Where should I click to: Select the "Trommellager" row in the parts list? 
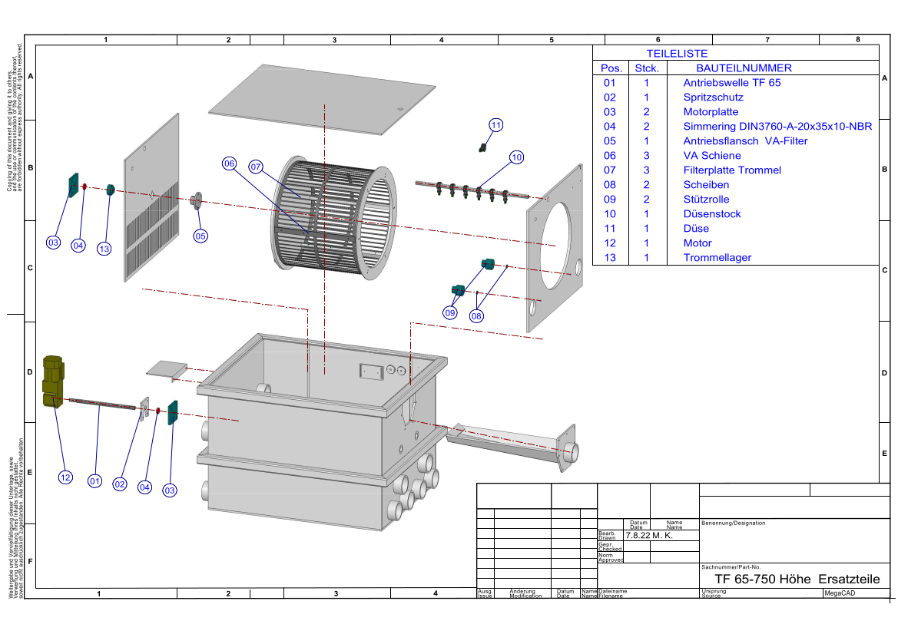717,258
